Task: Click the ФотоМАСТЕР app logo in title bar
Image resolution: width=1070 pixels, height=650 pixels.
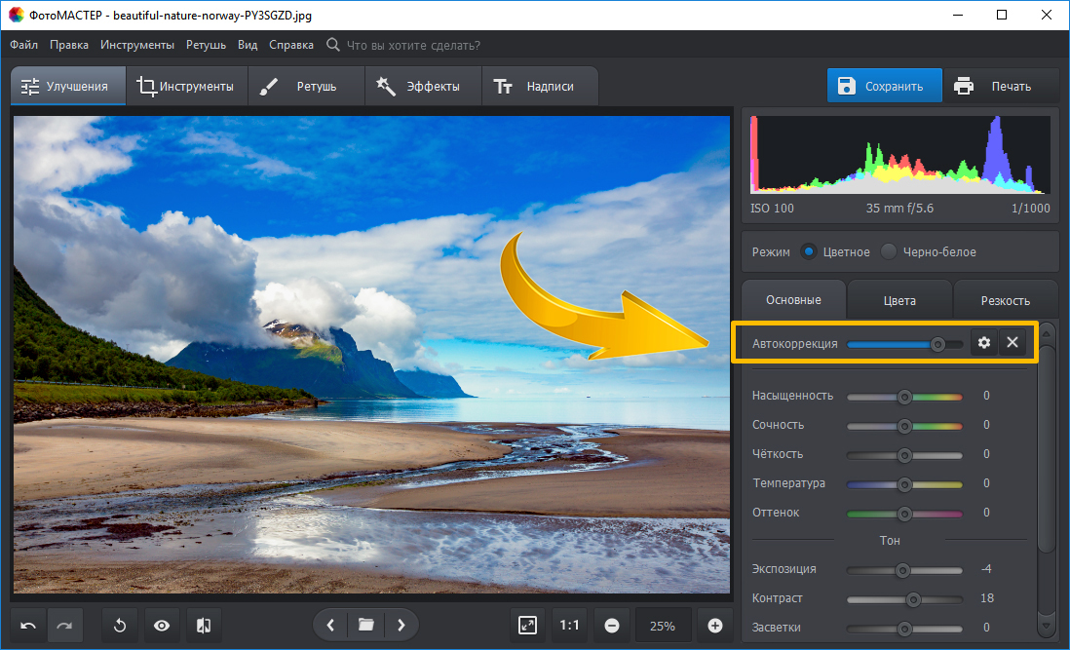Action: tap(16, 15)
